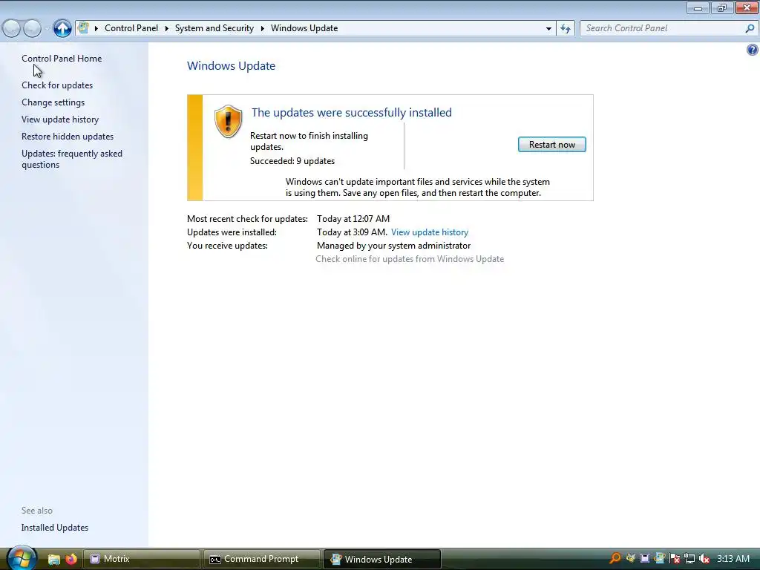Expand the address bar history dropdown

548,29
